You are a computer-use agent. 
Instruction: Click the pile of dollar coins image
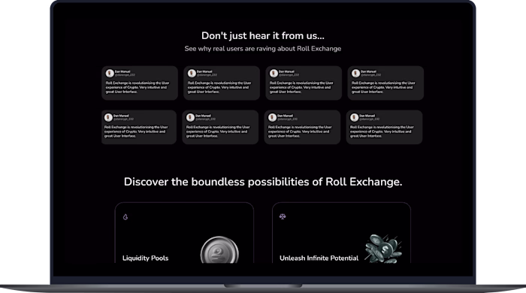(x=383, y=249)
